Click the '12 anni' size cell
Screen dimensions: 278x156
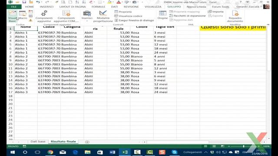pyautogui.click(x=165, y=68)
